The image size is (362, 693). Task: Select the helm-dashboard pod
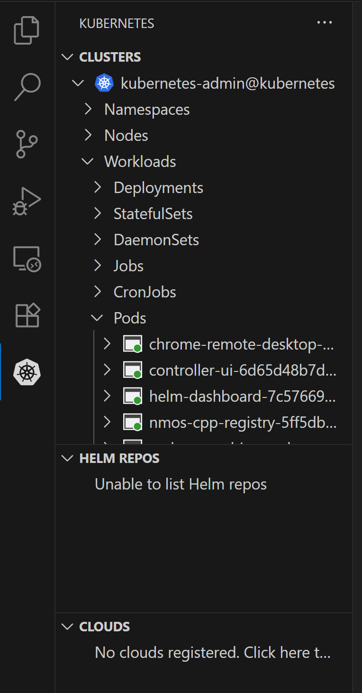242,396
